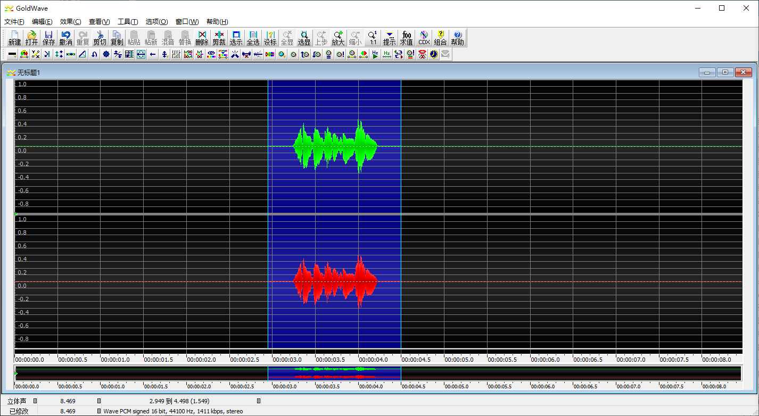Zoom to the selection using 选显
This screenshot has height=416, width=759.
(x=304, y=37)
